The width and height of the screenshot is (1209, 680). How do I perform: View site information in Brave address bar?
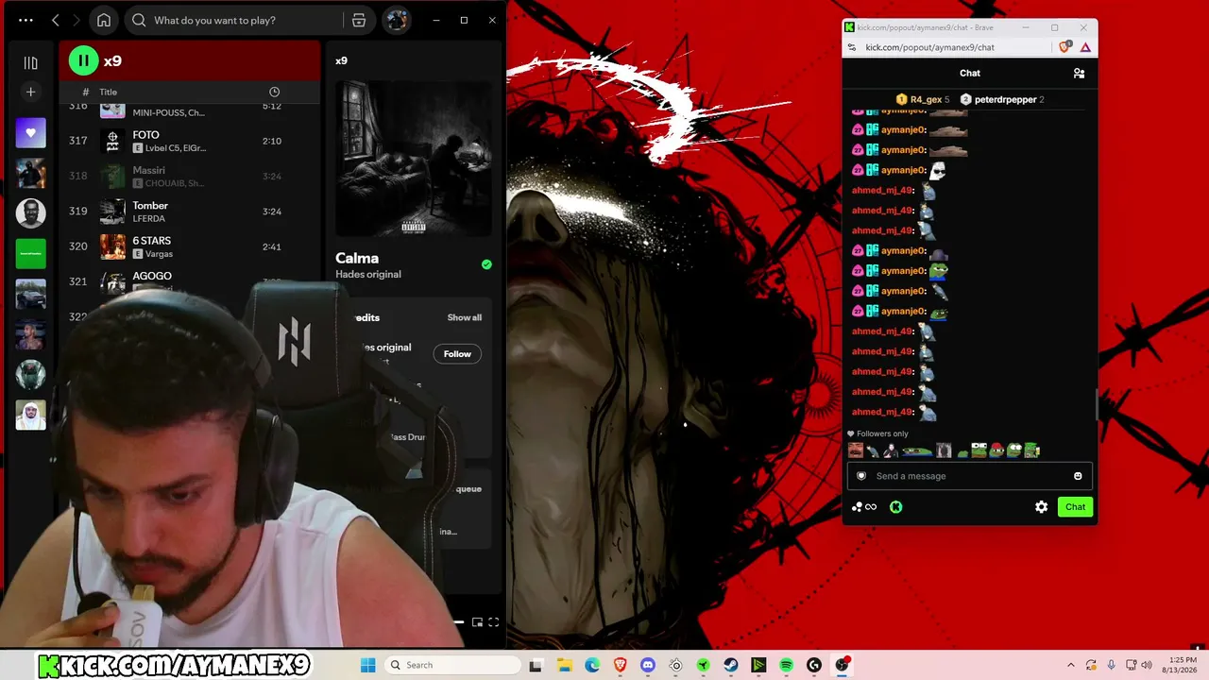(x=852, y=47)
